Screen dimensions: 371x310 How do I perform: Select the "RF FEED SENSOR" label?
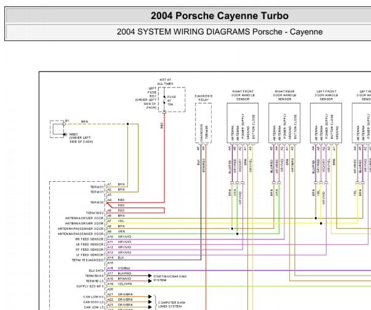[x=89, y=250]
